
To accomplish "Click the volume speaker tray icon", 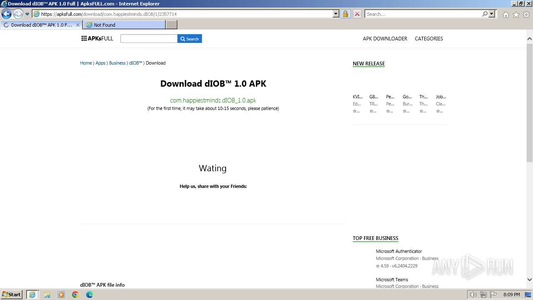I will [x=473, y=295].
